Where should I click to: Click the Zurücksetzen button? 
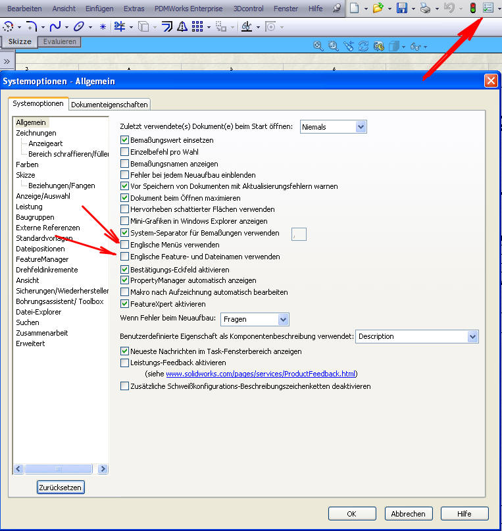pos(61,487)
